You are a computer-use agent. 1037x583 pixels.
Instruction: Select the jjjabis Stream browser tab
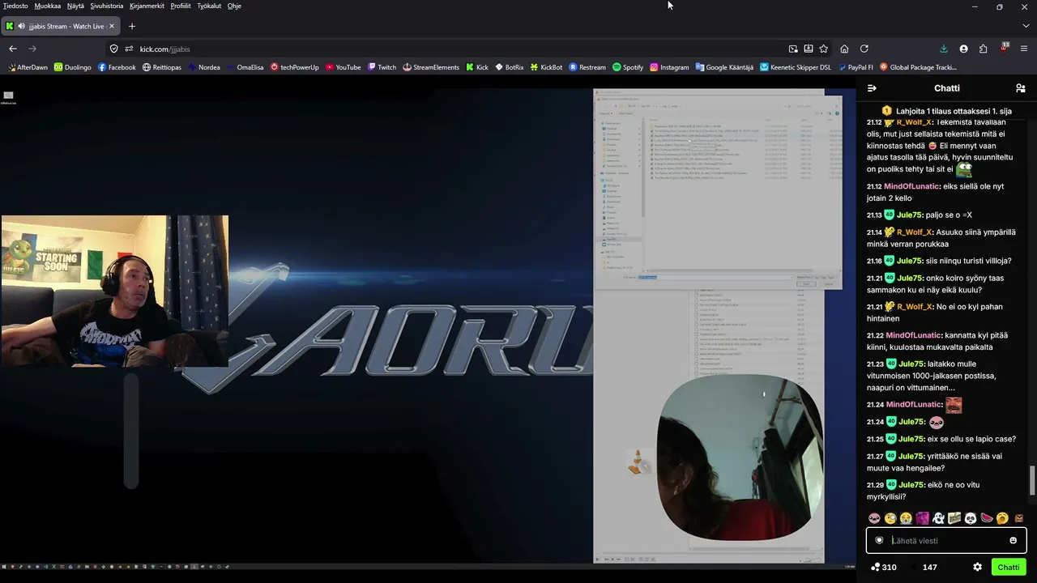(62, 26)
